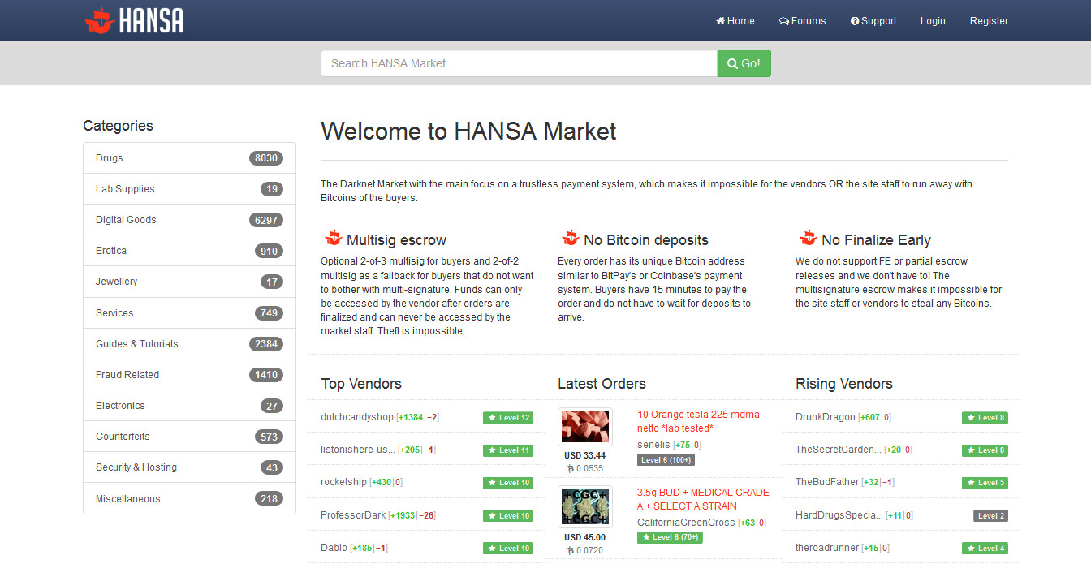Open the Guides & Tutorials category
This screenshot has height=564, width=1091.
(x=189, y=344)
